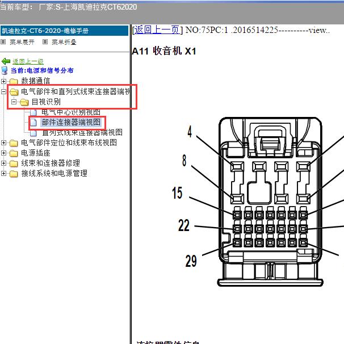Open 直列式线束连接器端视图 document
This screenshot has width=344, height=344.
point(82,132)
